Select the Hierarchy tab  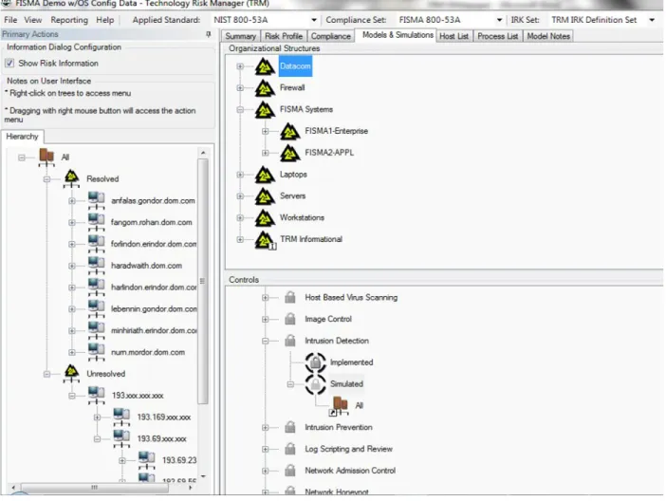click(x=22, y=137)
